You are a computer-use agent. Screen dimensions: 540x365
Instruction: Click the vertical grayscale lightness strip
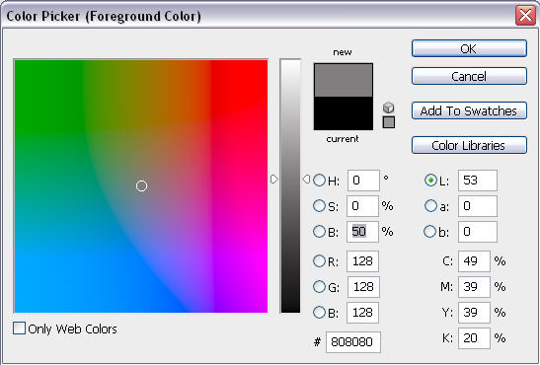coord(290,186)
